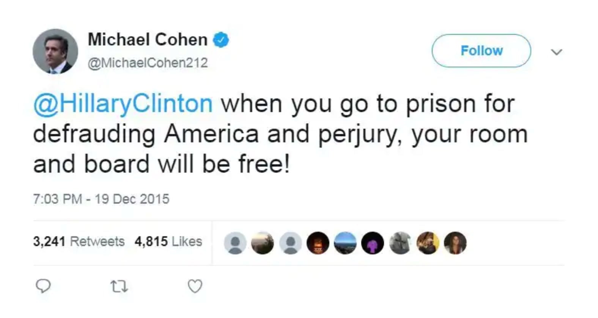Open the black avatar with purple symbol
This screenshot has height=318, width=598.
(x=373, y=243)
